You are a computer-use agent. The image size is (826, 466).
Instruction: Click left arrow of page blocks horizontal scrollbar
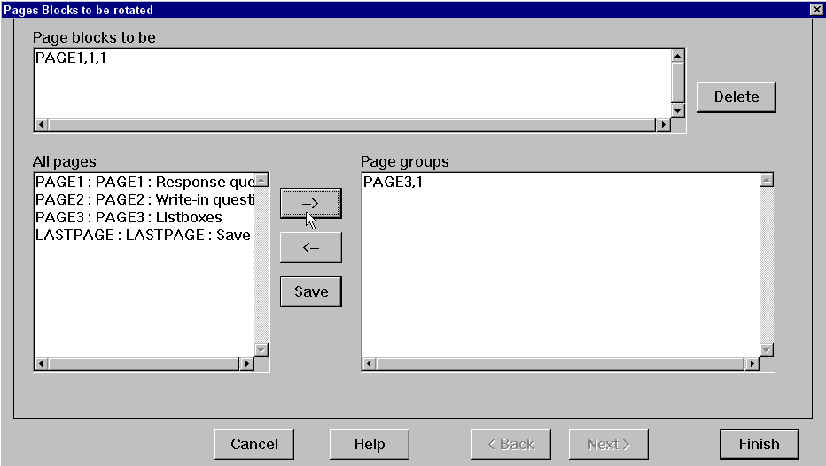point(41,125)
